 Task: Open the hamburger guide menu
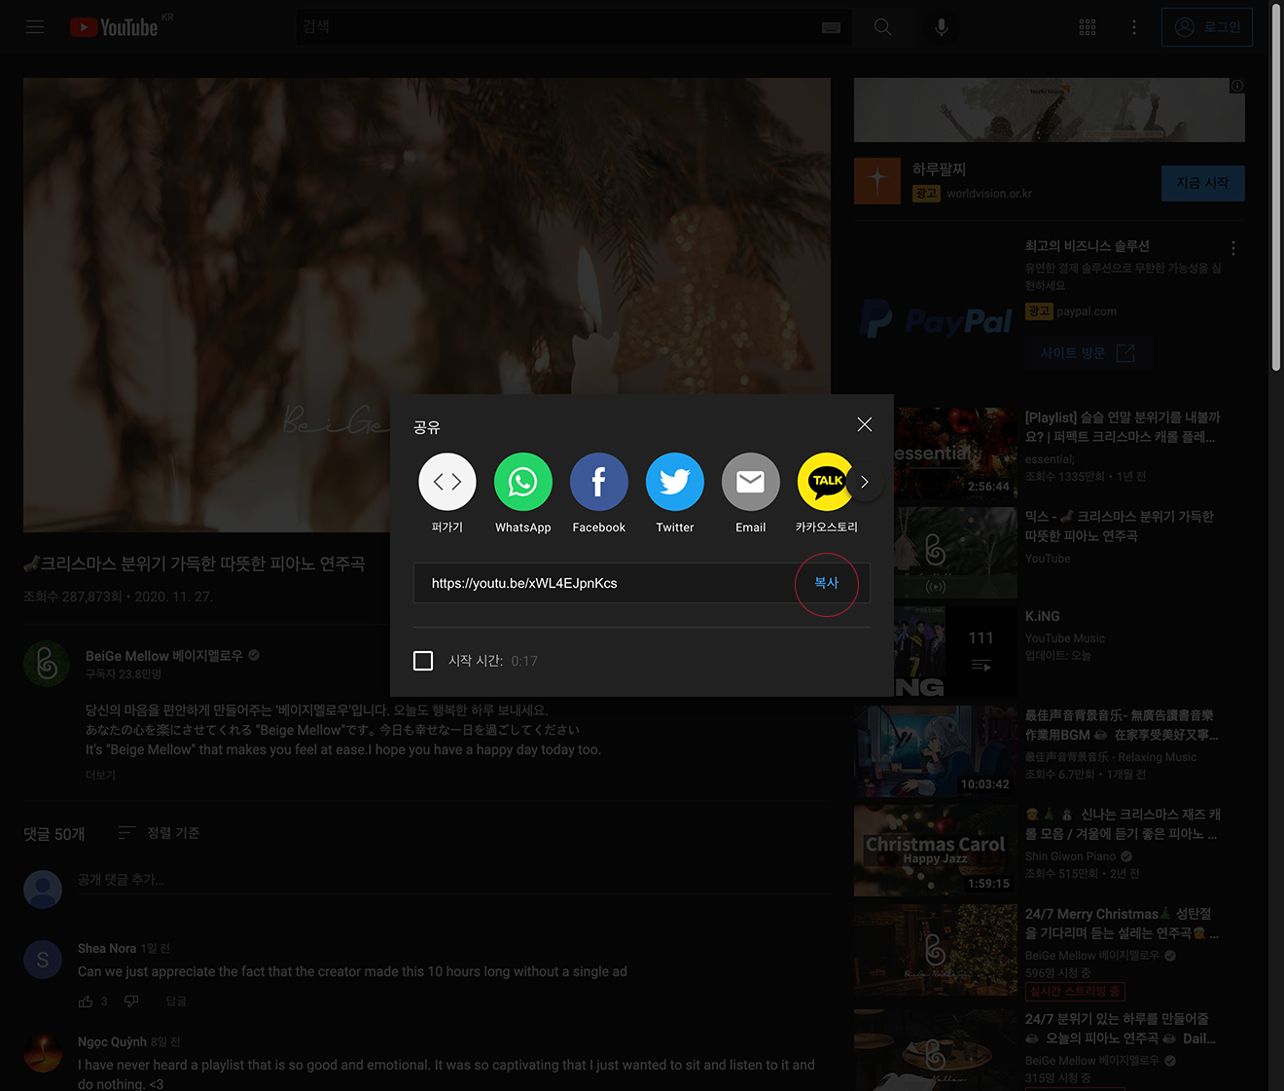point(35,27)
